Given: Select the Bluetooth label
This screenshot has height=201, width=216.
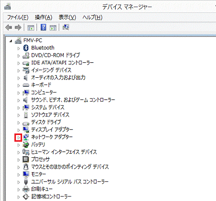Looking at the screenshot, I should (43, 48).
